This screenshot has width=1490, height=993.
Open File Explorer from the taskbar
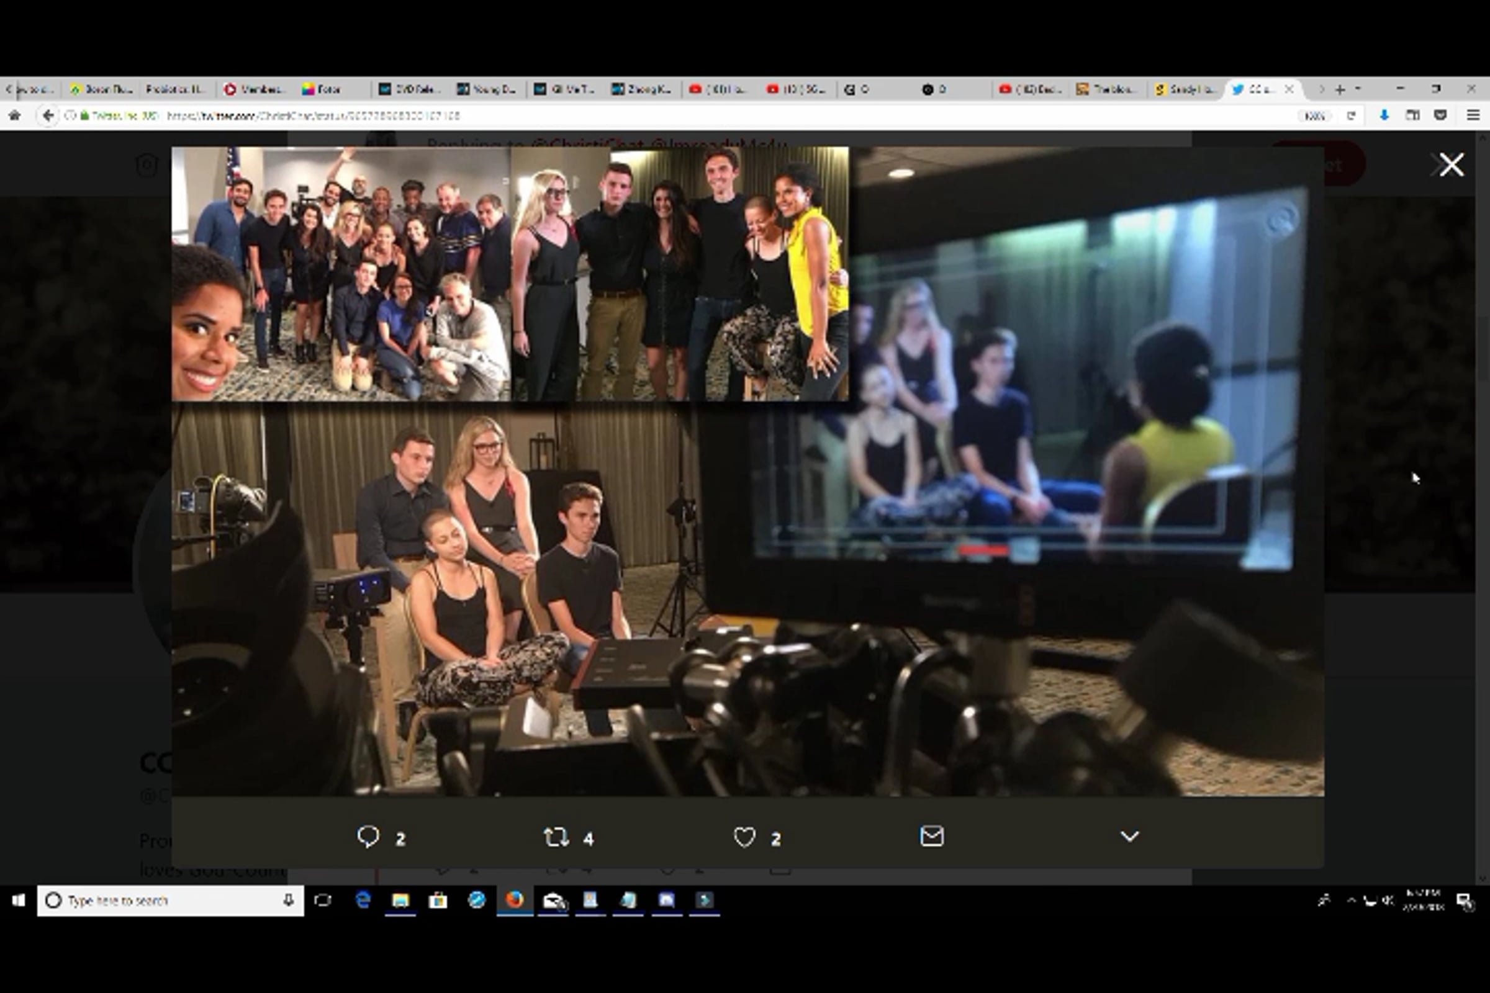(400, 900)
